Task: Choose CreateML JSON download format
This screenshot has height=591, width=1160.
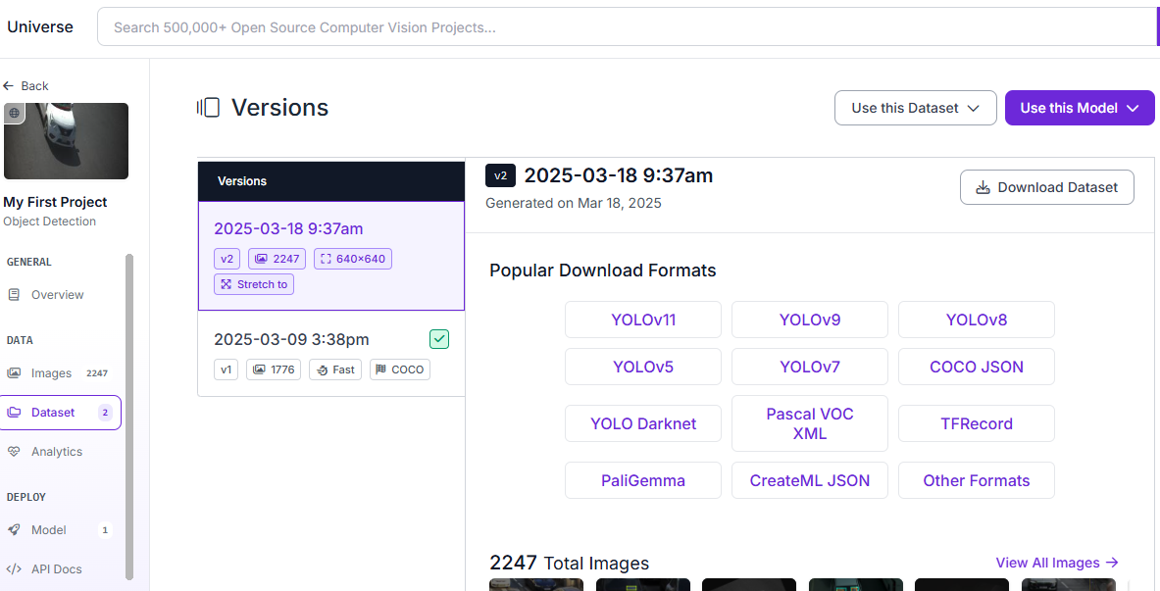Action: pos(809,481)
